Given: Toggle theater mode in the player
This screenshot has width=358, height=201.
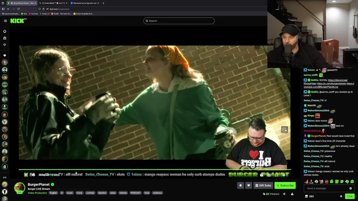Looking at the screenshot, I should click(269, 175).
